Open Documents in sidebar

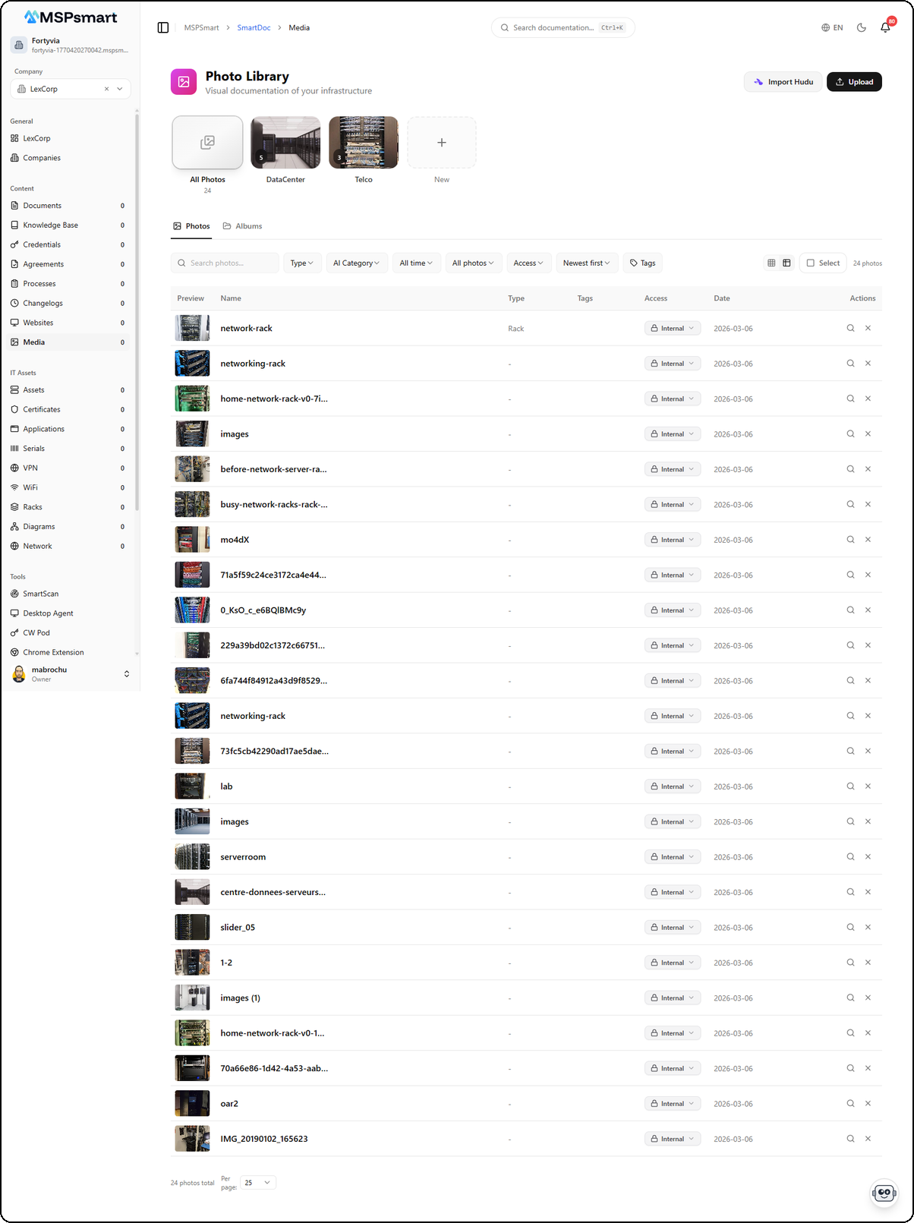68,206
